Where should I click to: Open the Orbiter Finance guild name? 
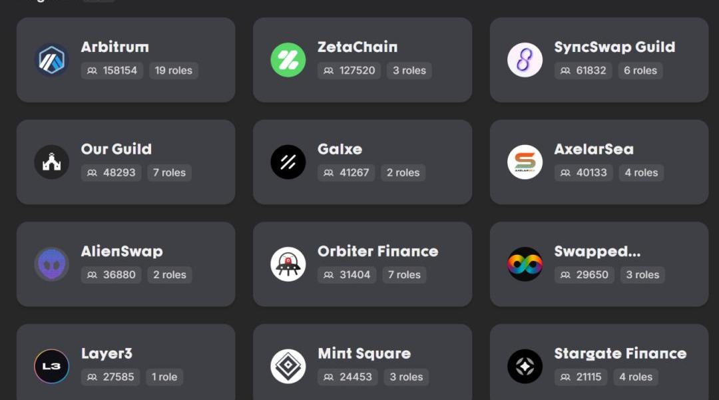tap(378, 251)
